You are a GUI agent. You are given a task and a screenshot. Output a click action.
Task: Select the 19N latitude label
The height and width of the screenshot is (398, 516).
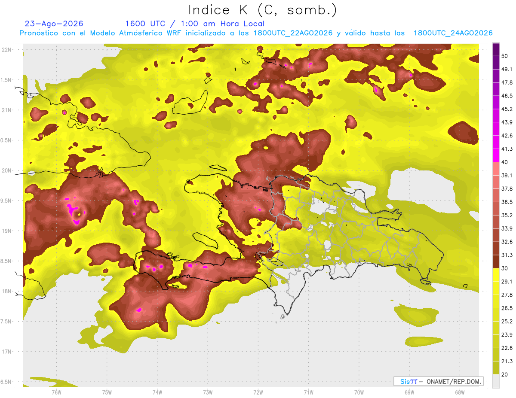[x=6, y=231]
